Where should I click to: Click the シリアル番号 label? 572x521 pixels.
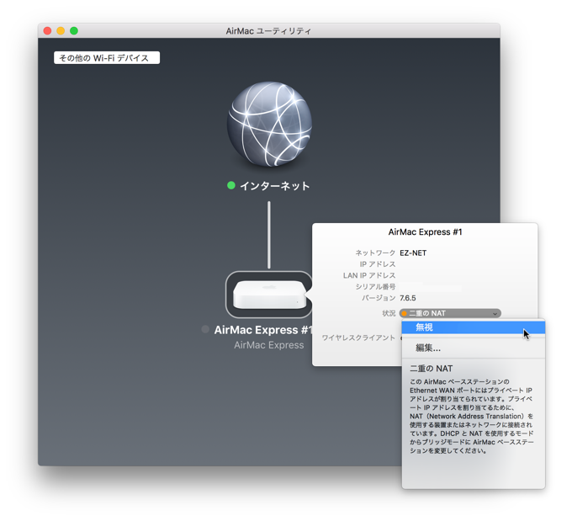point(375,287)
